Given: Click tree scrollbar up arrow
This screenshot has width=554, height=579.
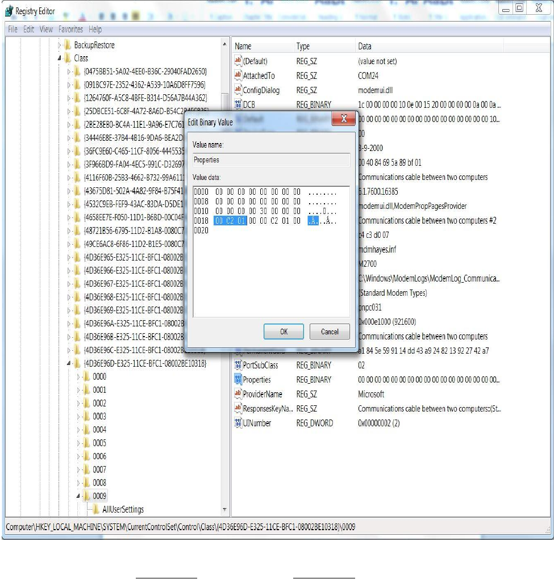Looking at the screenshot, I should [x=224, y=44].
